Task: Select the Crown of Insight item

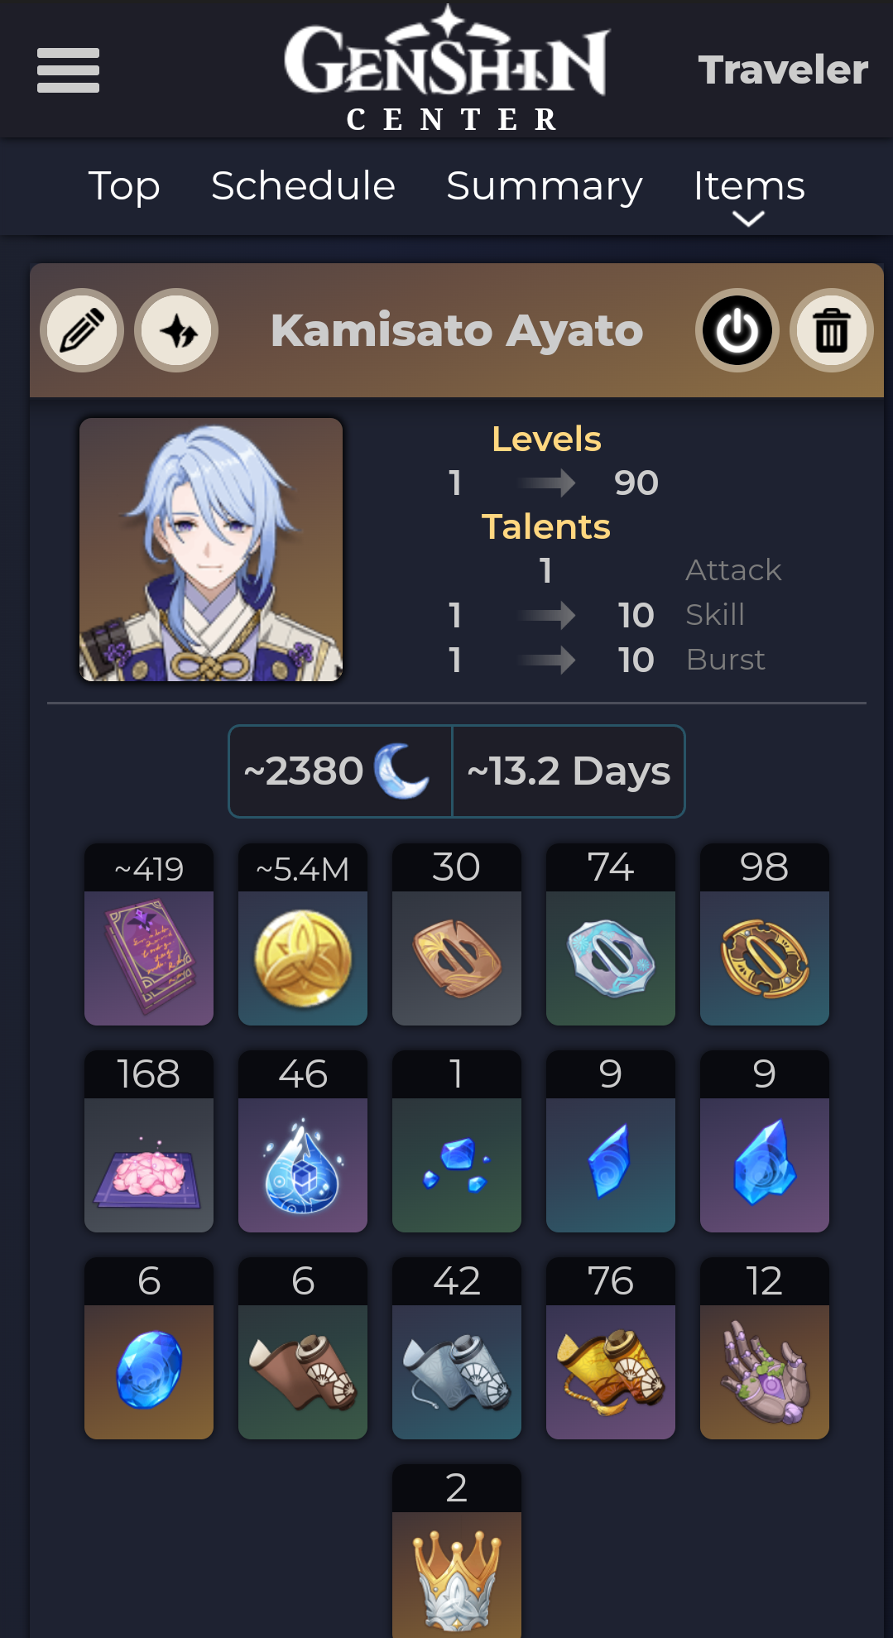Action: [457, 1550]
